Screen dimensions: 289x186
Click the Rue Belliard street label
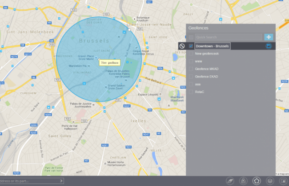(153, 80)
